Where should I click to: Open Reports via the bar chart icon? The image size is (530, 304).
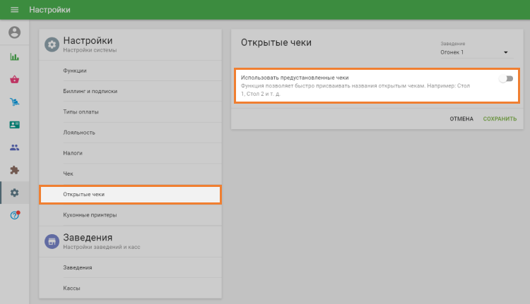point(14,56)
